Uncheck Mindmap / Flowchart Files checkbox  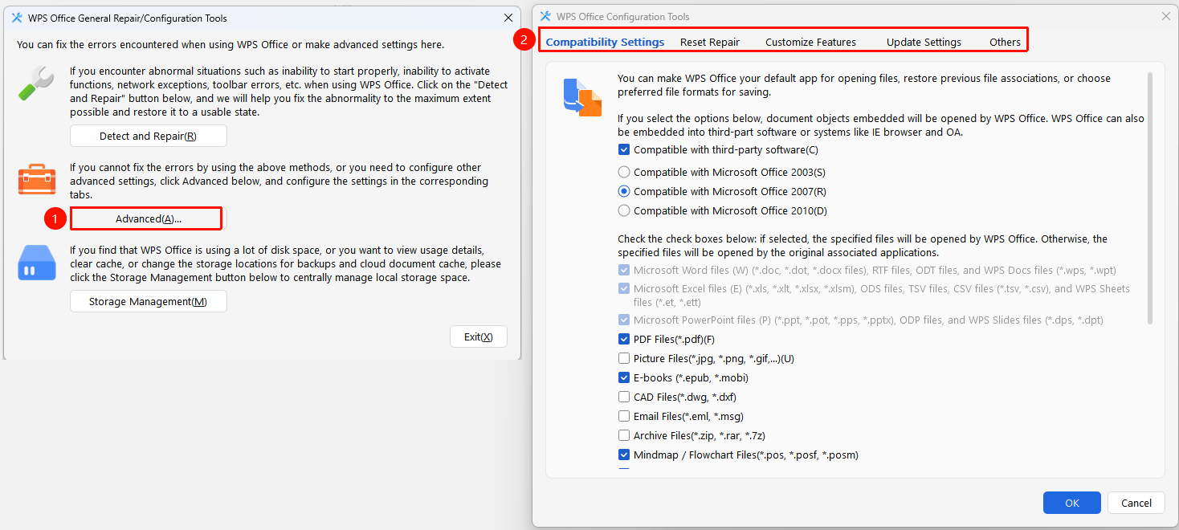(624, 455)
